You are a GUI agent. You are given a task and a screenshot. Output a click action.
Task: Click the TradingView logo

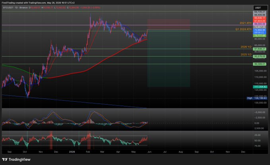(x=16, y=159)
